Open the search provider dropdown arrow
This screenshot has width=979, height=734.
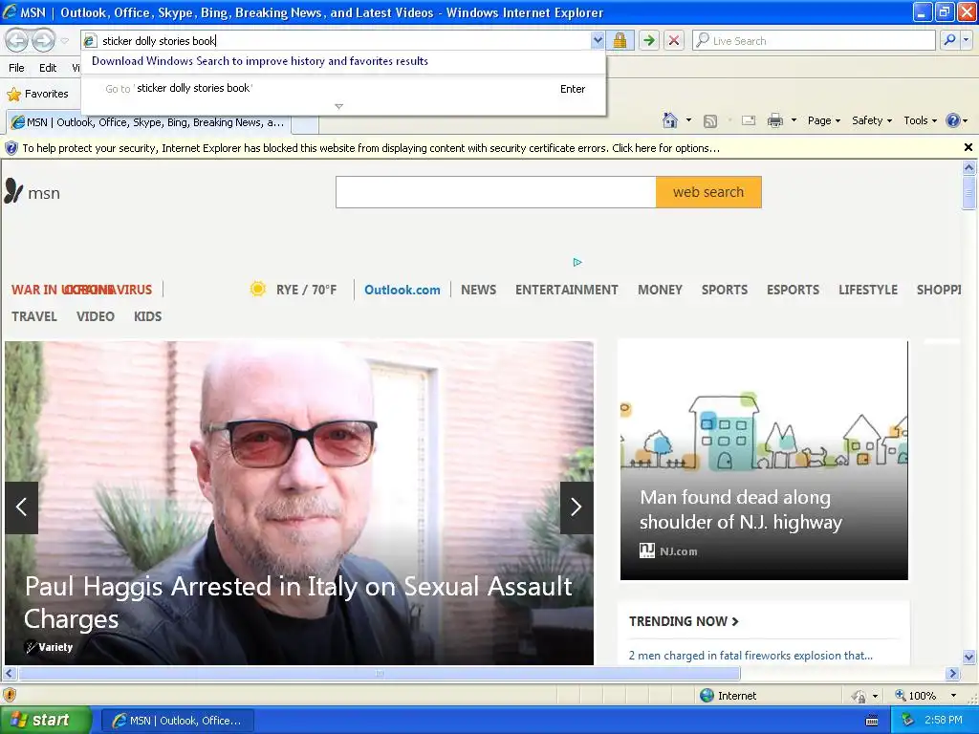point(967,40)
